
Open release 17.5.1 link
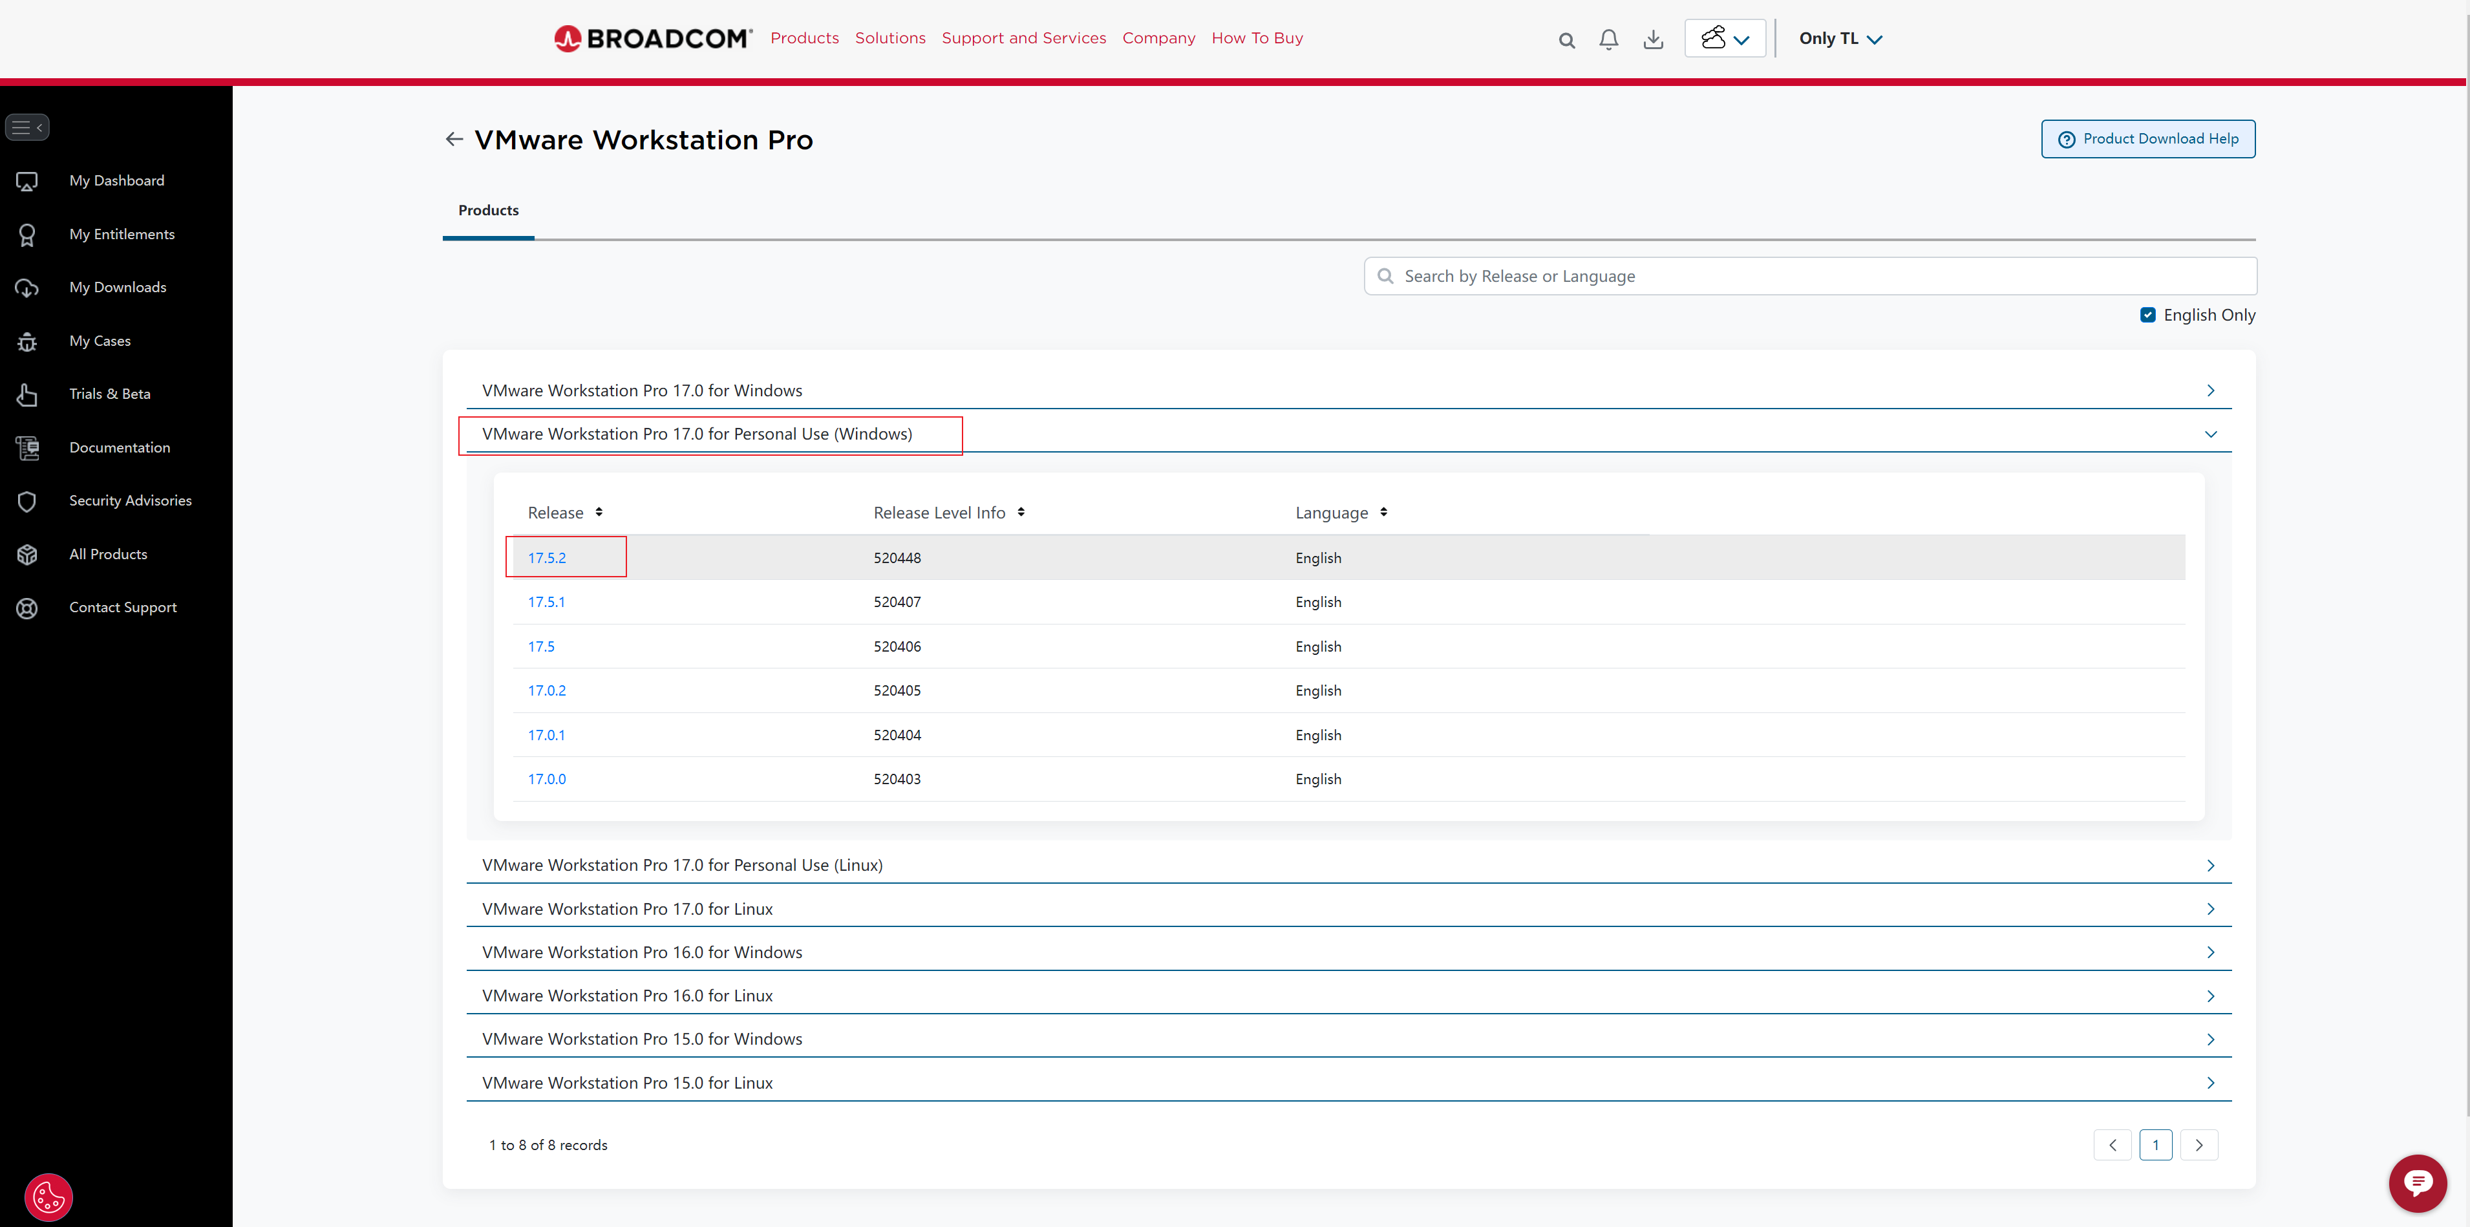546,602
